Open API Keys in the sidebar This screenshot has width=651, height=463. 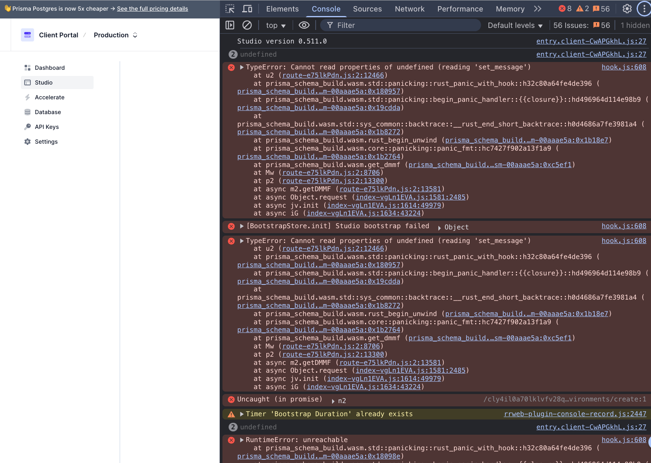click(x=47, y=127)
